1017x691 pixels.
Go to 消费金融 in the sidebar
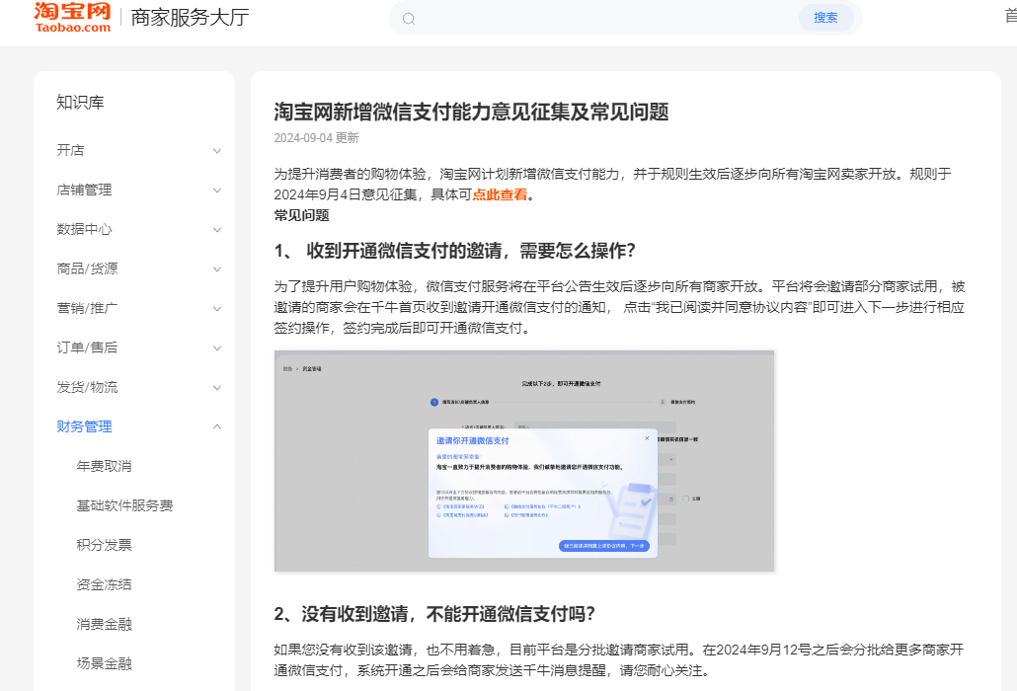tap(104, 624)
